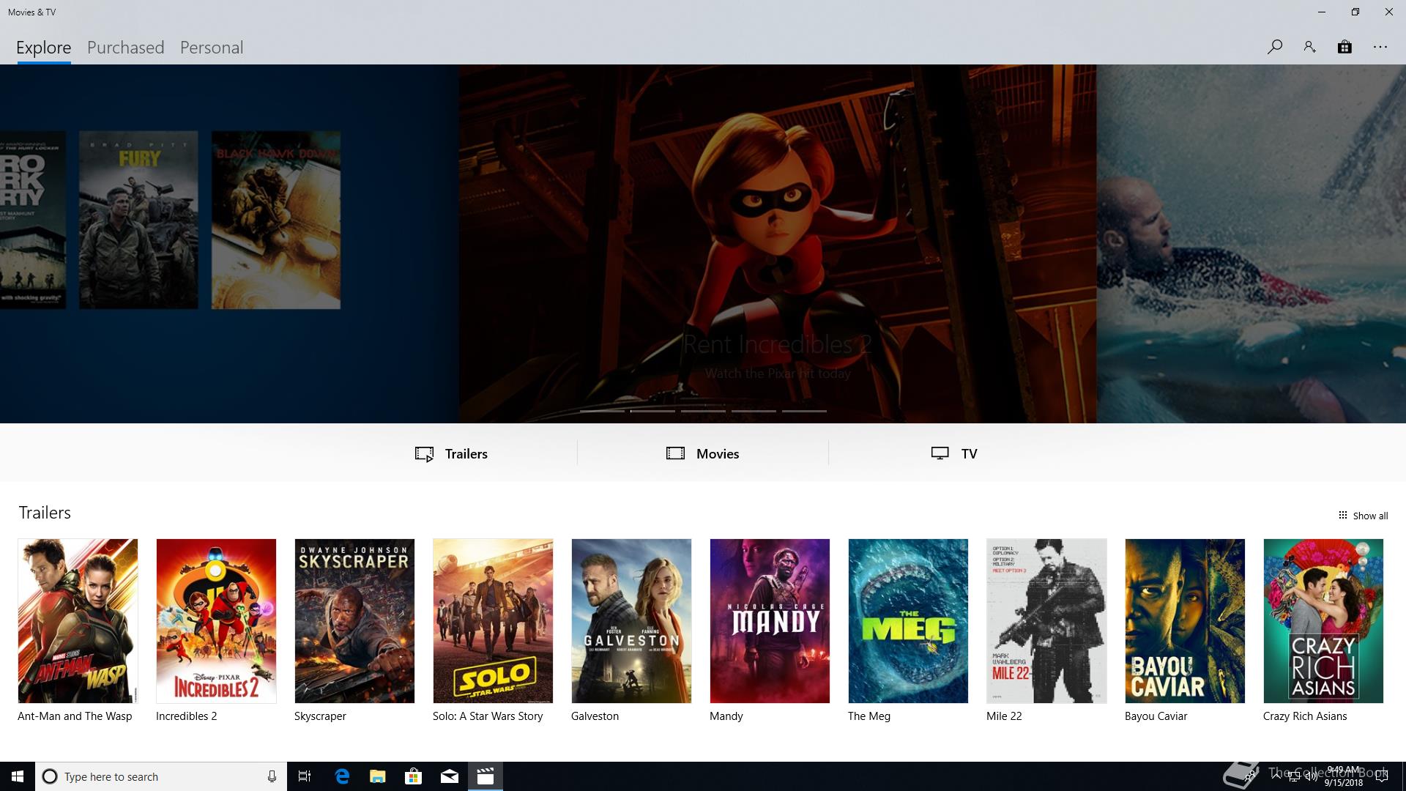Click the 'Crazy Rich Asians' title text
Screen dimensions: 1406x791
point(1305,716)
